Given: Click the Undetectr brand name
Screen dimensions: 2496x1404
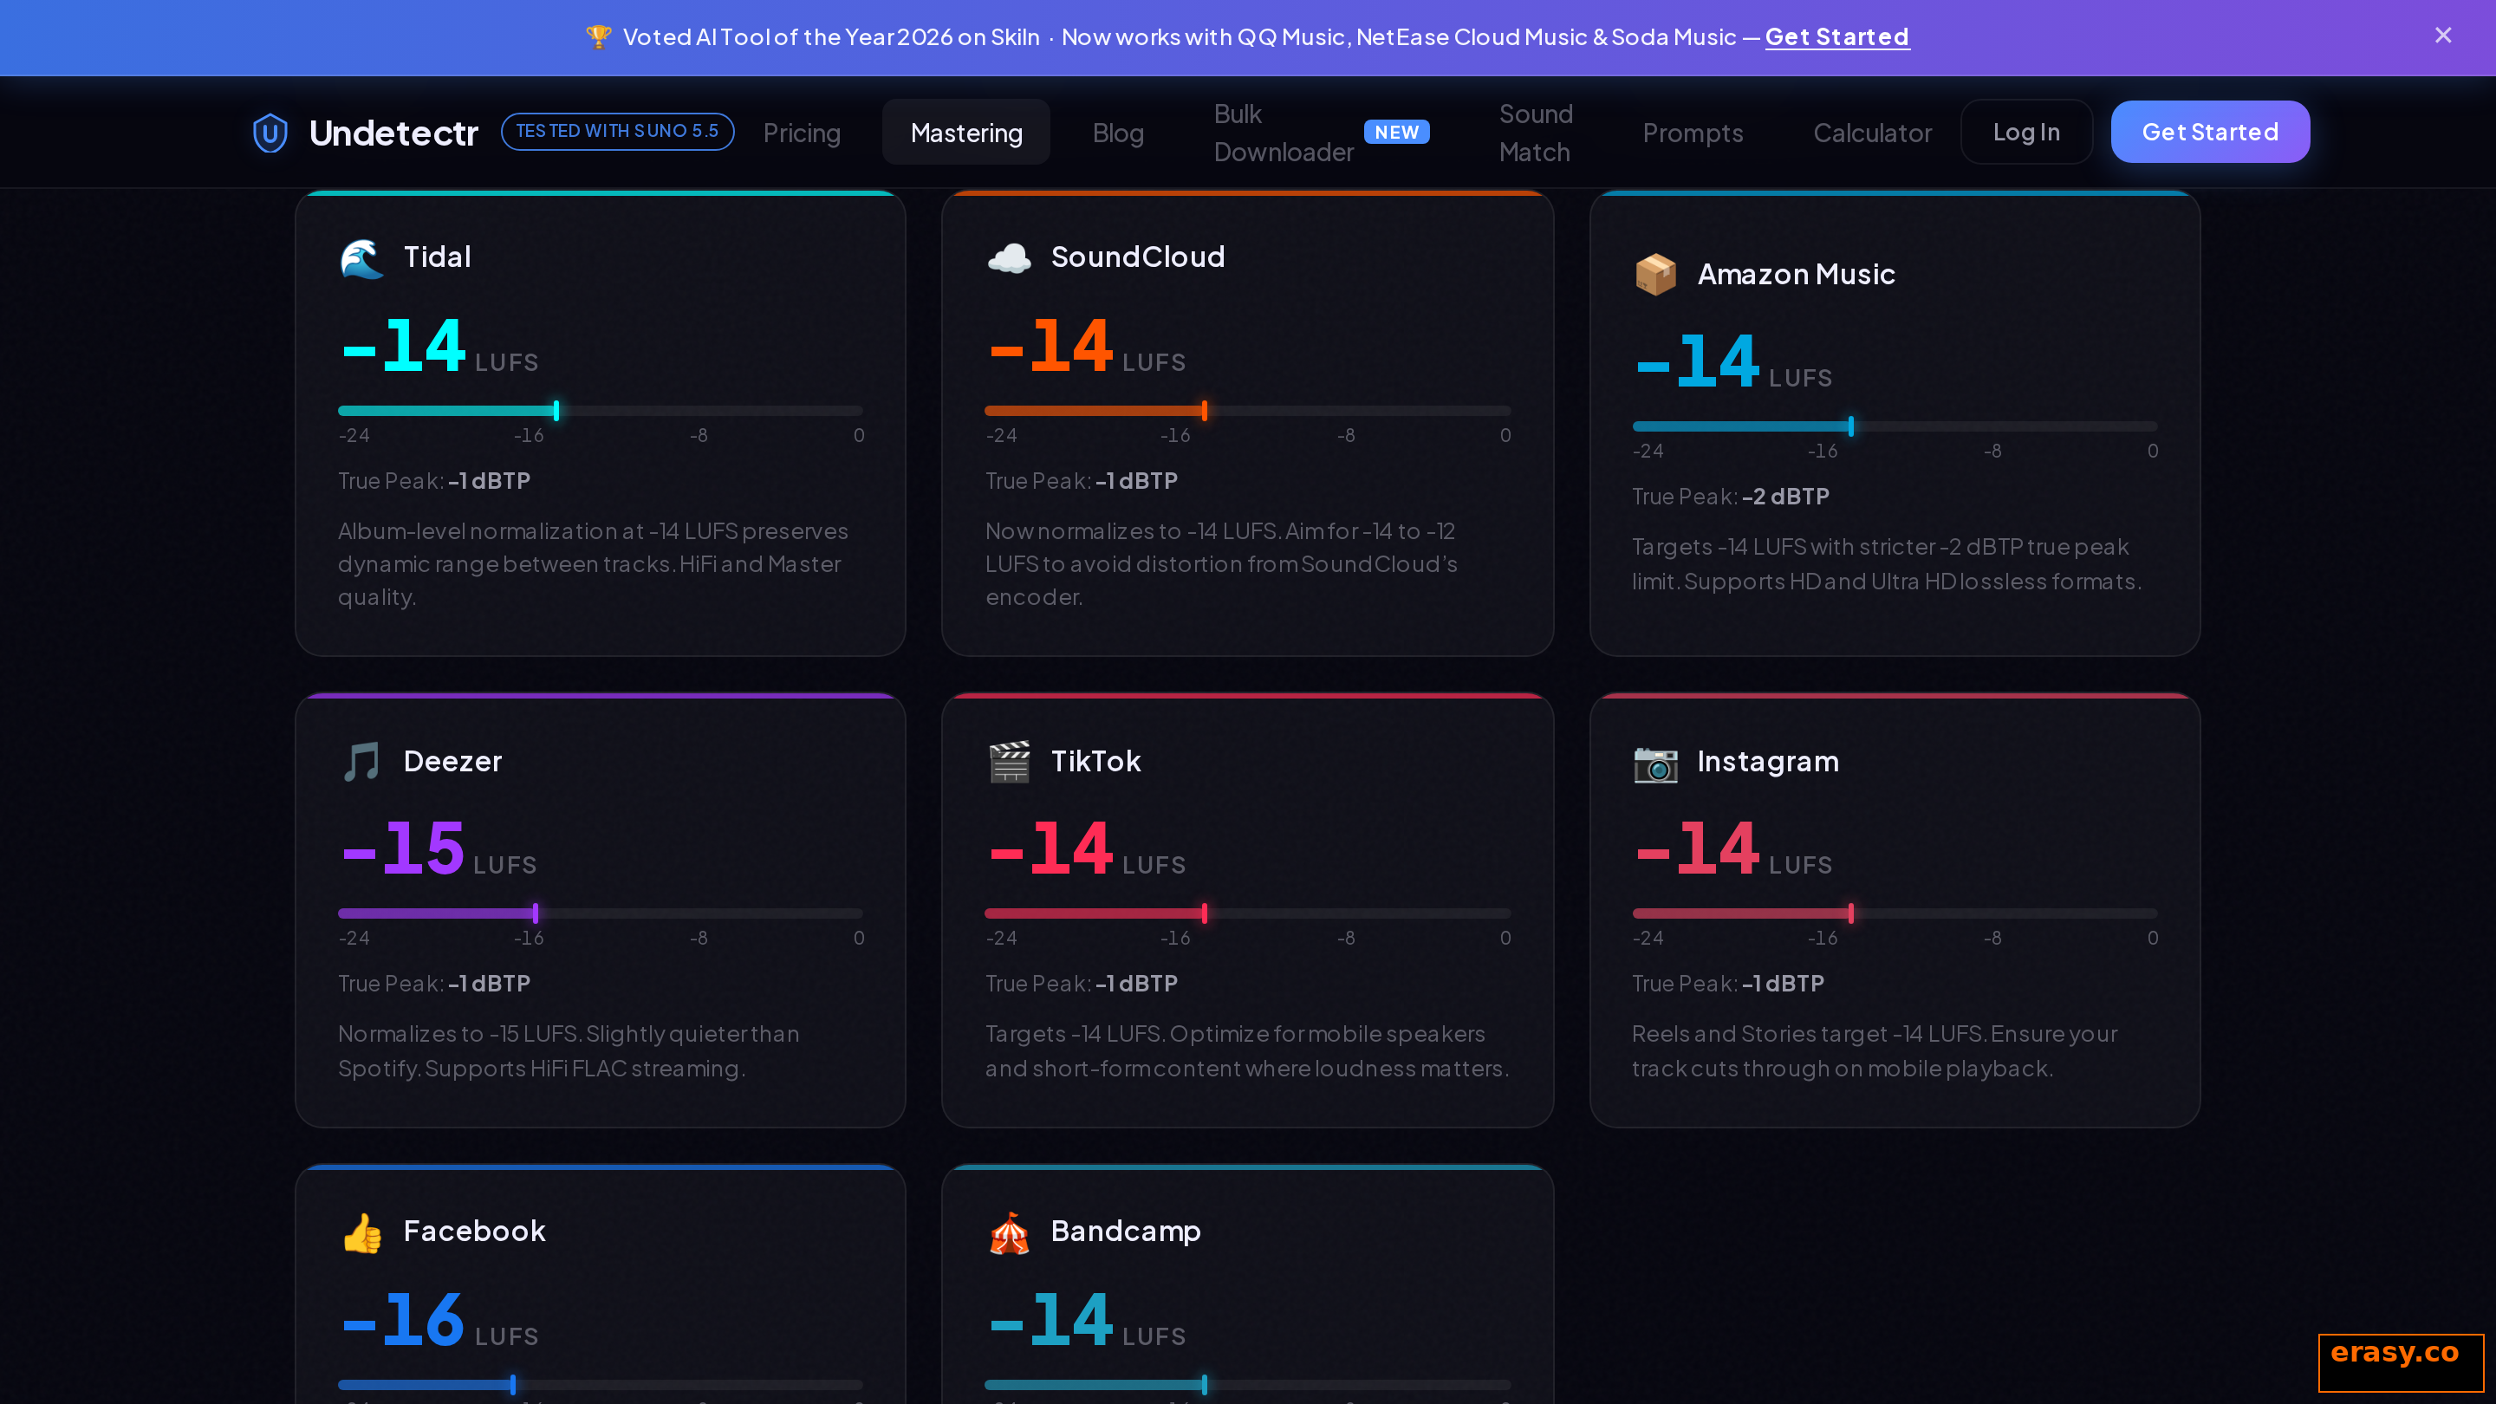Looking at the screenshot, I should (393, 133).
